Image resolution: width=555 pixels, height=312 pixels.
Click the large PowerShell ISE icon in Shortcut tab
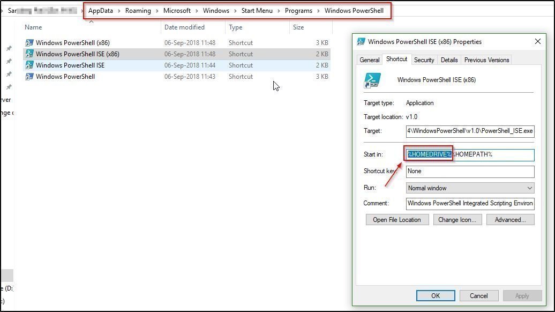tap(372, 80)
